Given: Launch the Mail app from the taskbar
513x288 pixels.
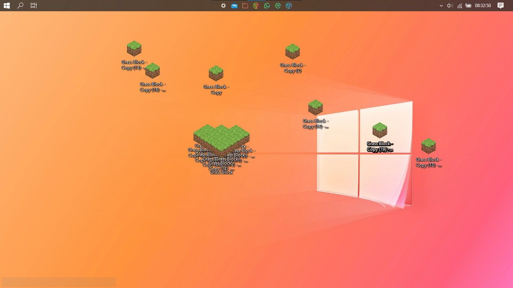Looking at the screenshot, I should pos(234,6).
